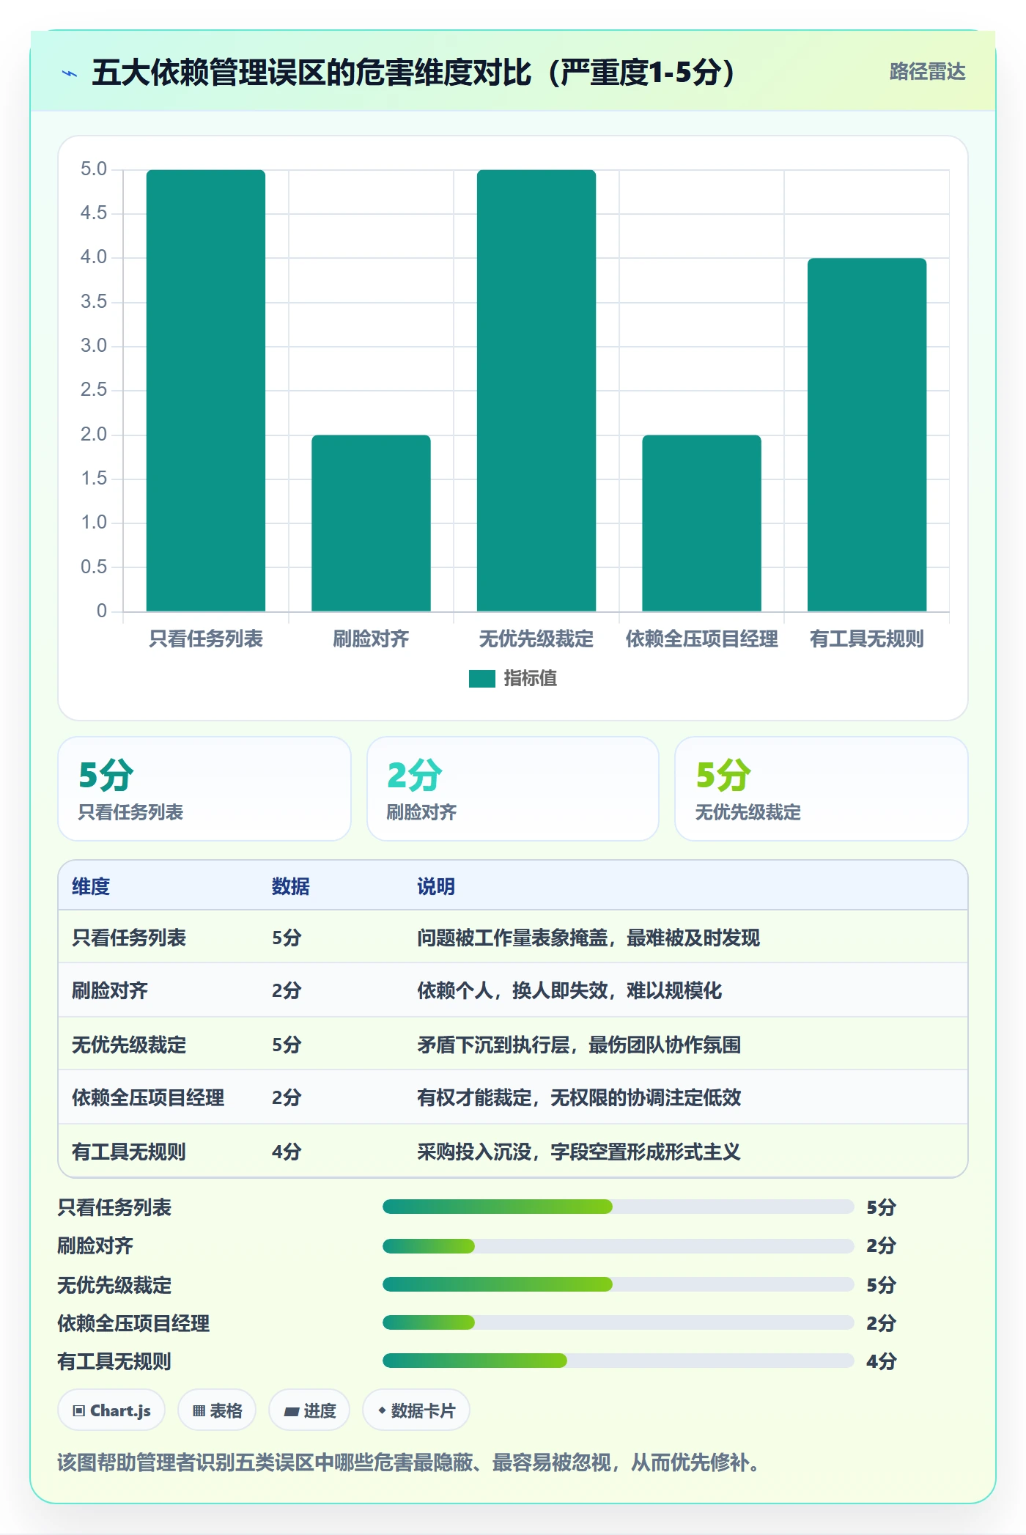Open the 5分 无优先级裁定 data card
1026x1535 pixels.
coord(822,789)
